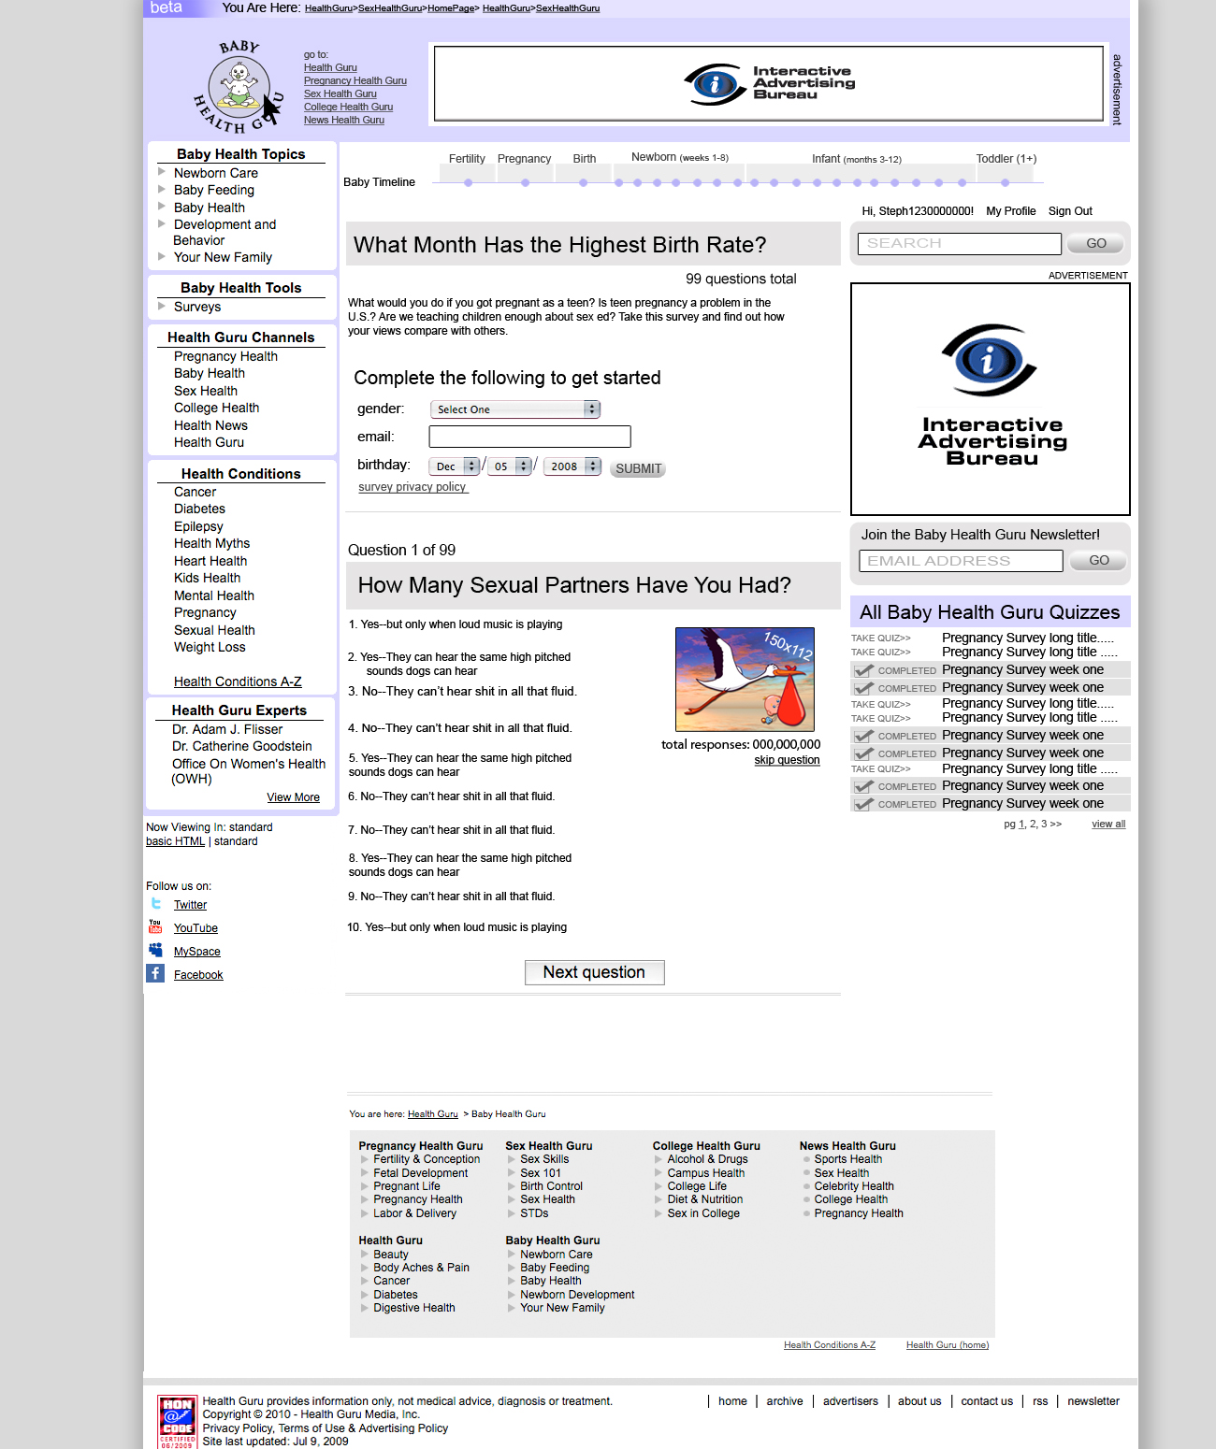Click the Pregnancy timeline marker
Viewport: 1216px width, 1449px height.
pos(525,182)
